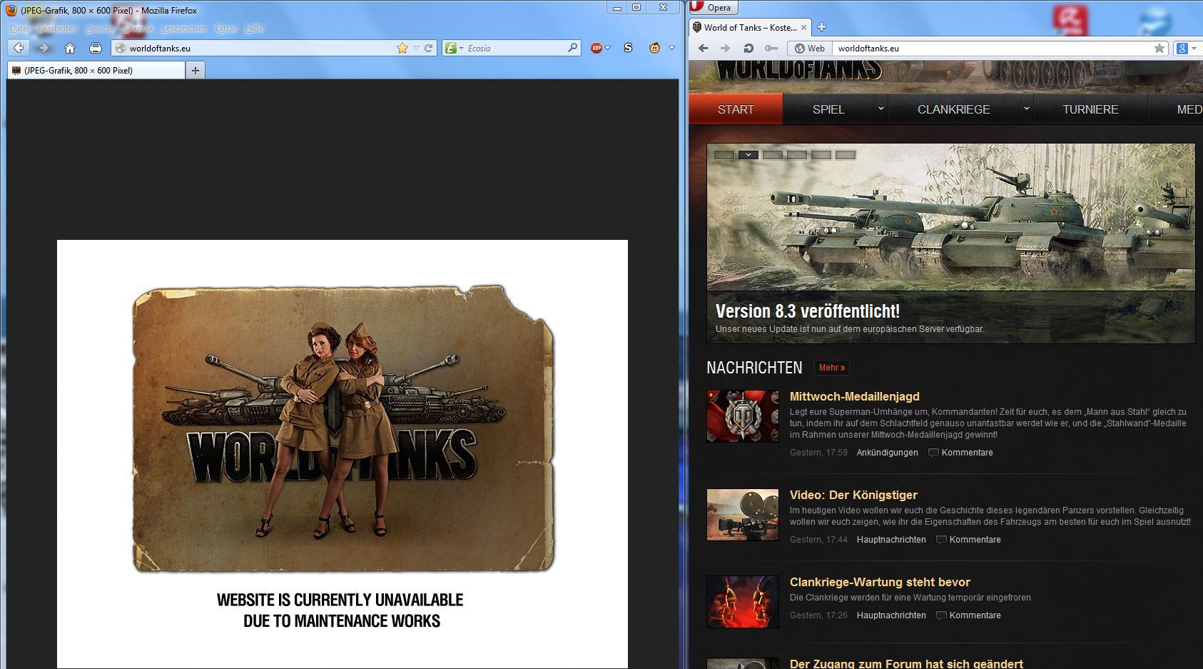Open the Opera main menu button

pos(714,7)
